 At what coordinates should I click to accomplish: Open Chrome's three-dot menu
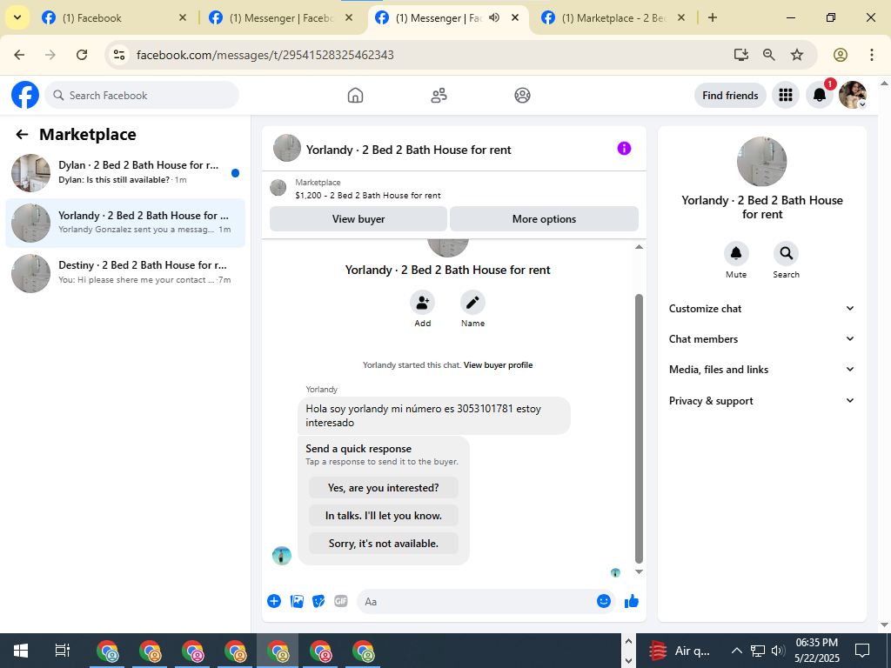(x=872, y=55)
